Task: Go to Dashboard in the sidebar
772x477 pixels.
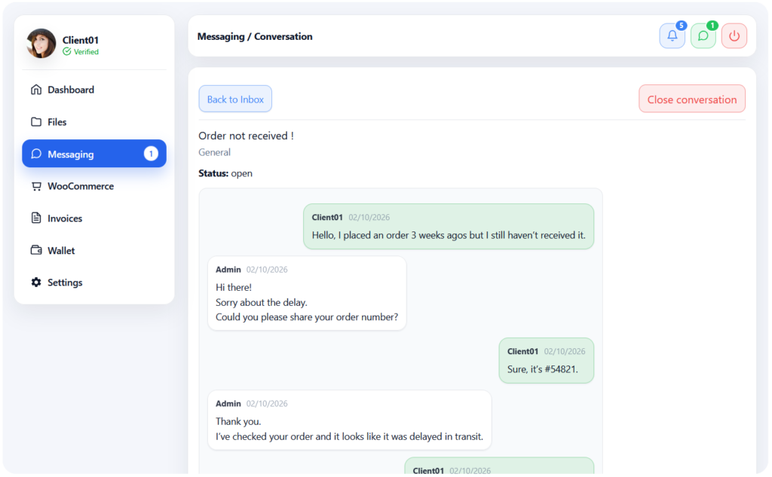Action: pos(71,90)
